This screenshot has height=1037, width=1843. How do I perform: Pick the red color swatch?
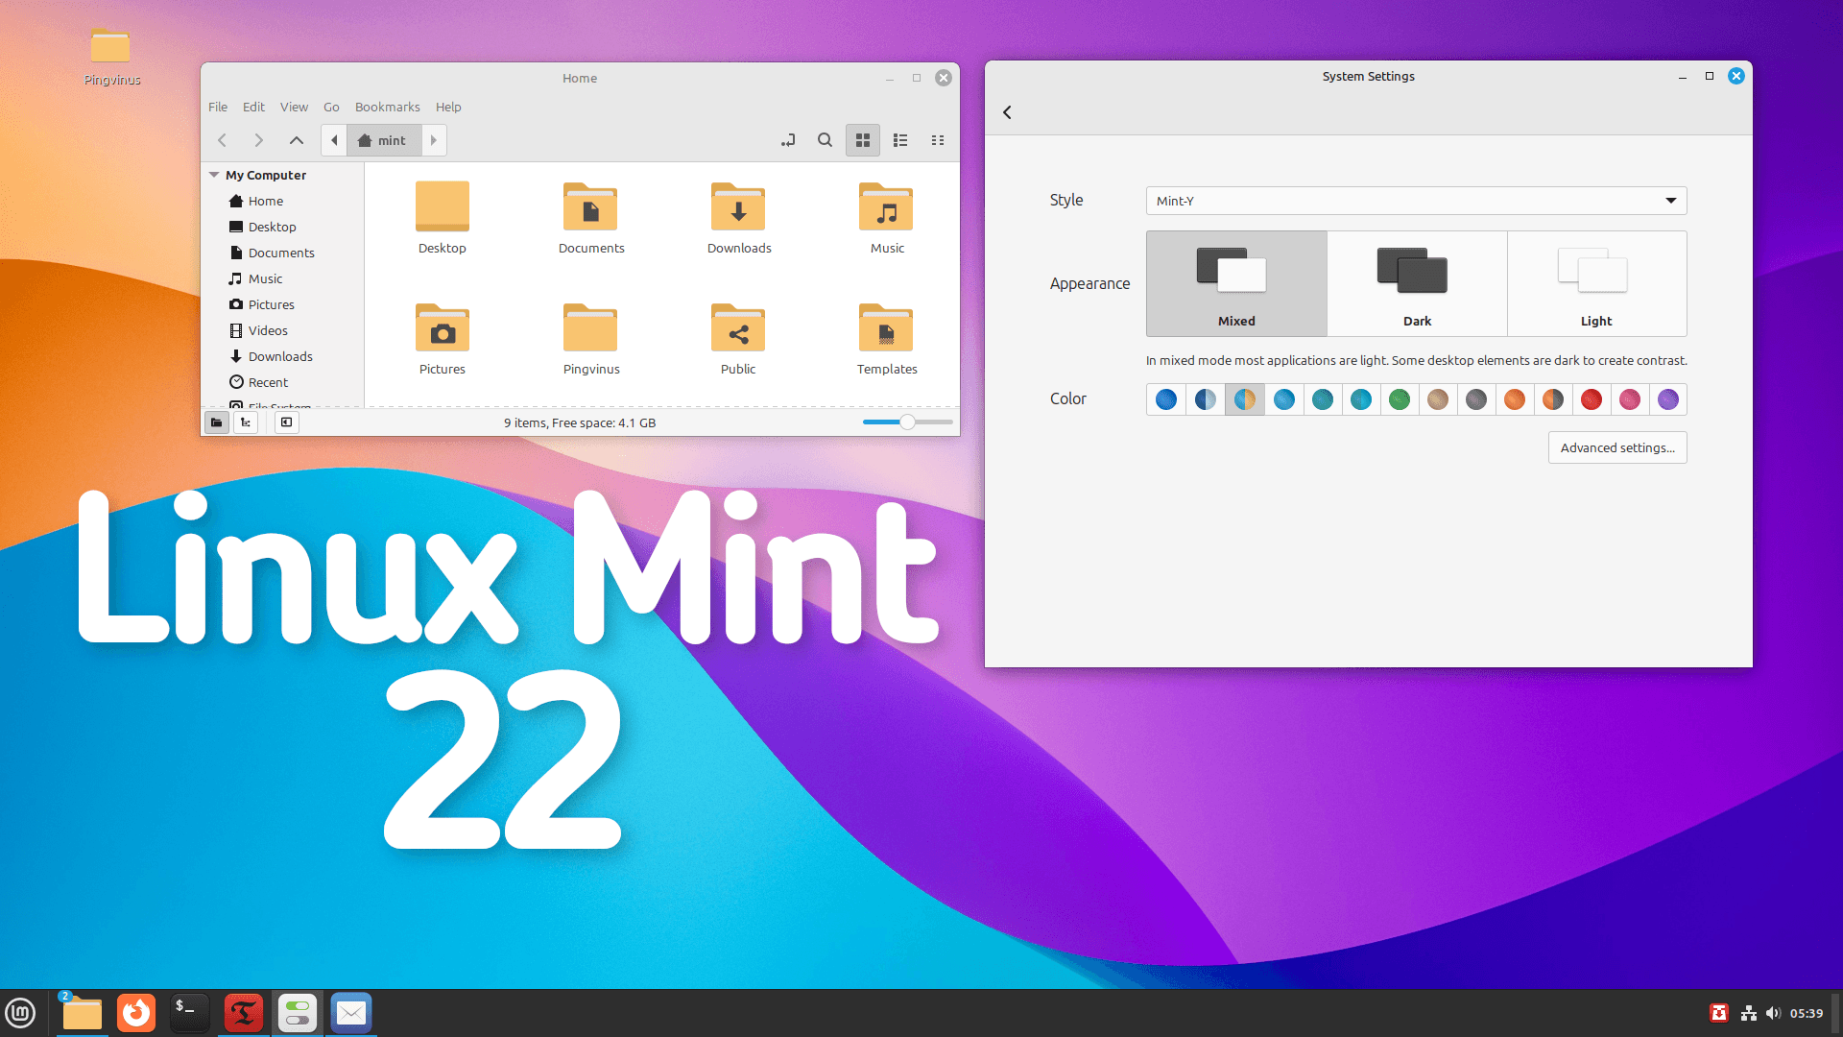pos(1592,399)
